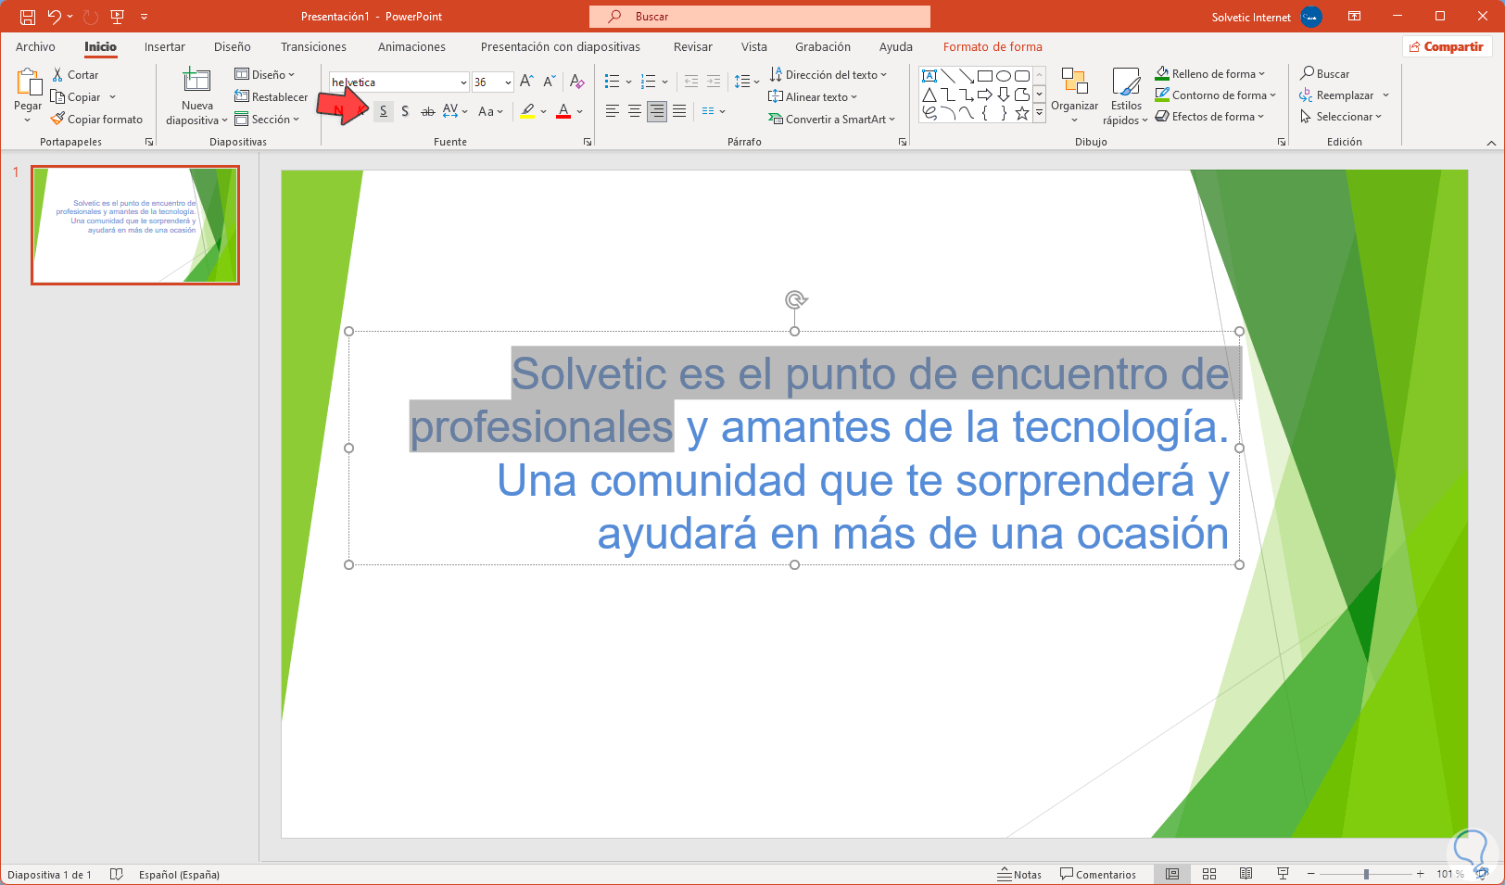
Task: Justify the text
Action: (679, 111)
